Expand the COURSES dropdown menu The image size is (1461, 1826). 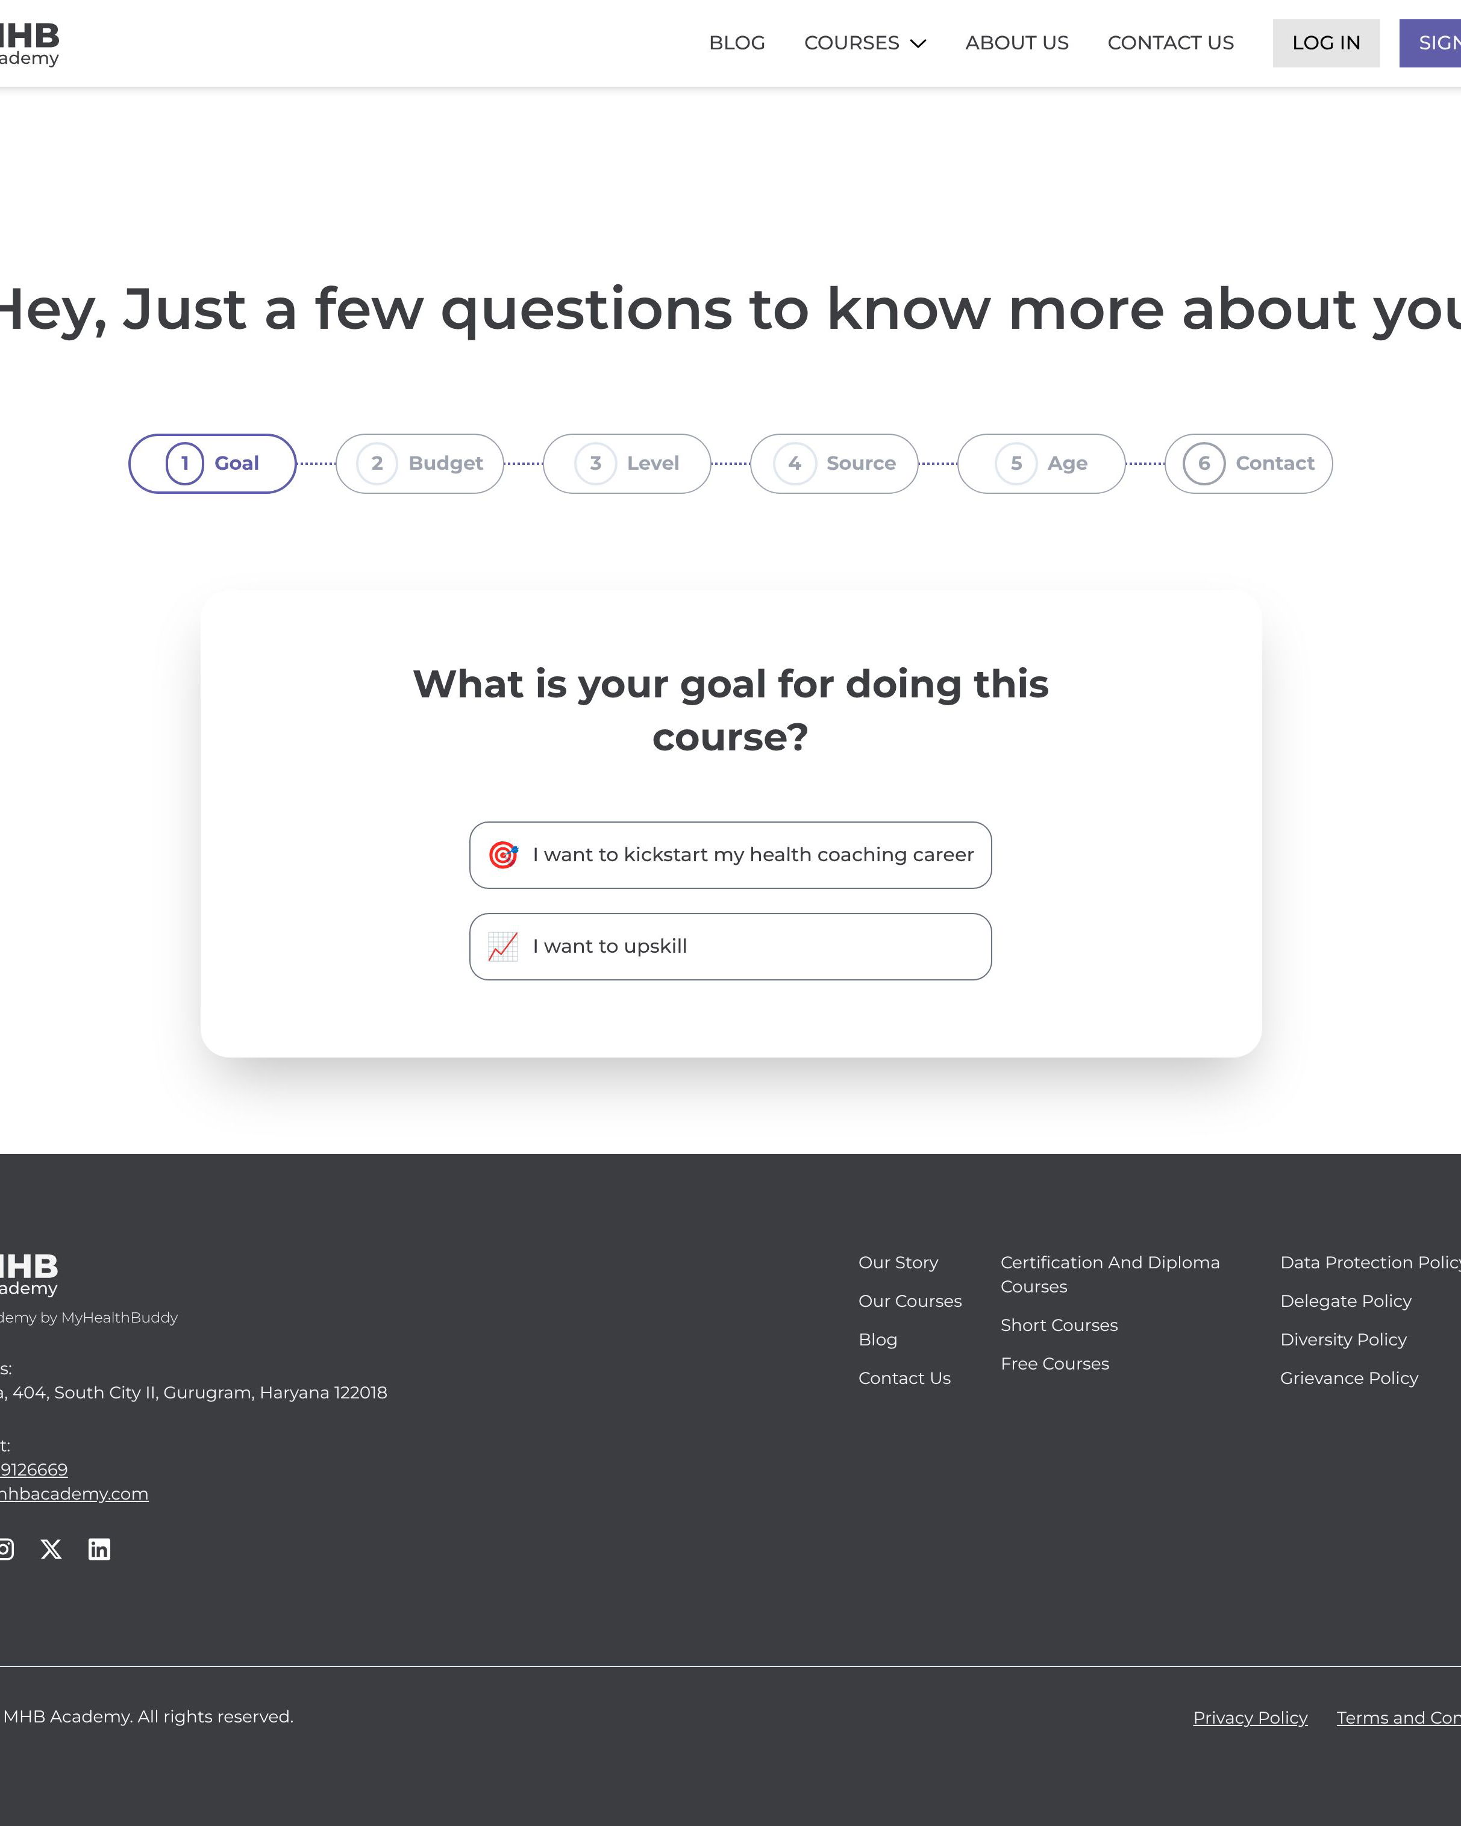click(x=853, y=42)
